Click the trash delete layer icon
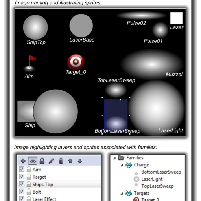Image resolution: width=201 pixels, height=201 pixels. coord(61,161)
